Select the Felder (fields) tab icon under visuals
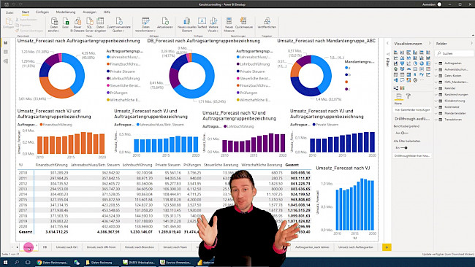 399,96
